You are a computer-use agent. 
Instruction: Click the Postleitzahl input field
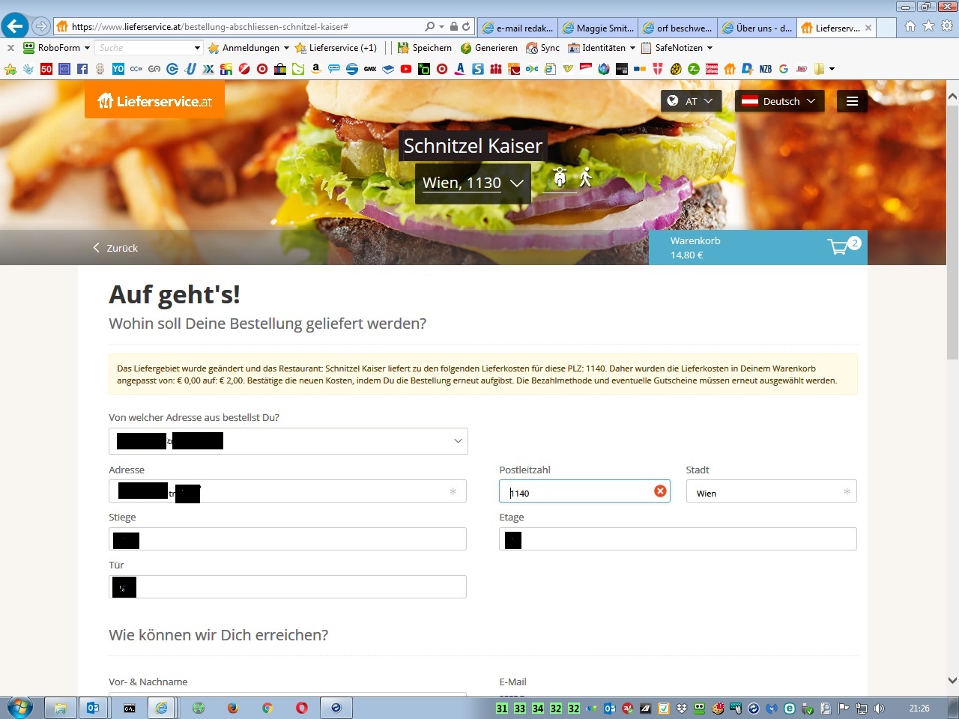tap(584, 491)
